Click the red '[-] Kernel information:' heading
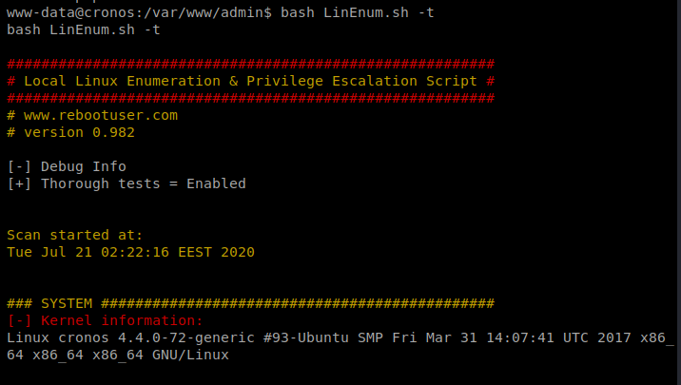Screen dimensions: 681x385 (x=106, y=320)
